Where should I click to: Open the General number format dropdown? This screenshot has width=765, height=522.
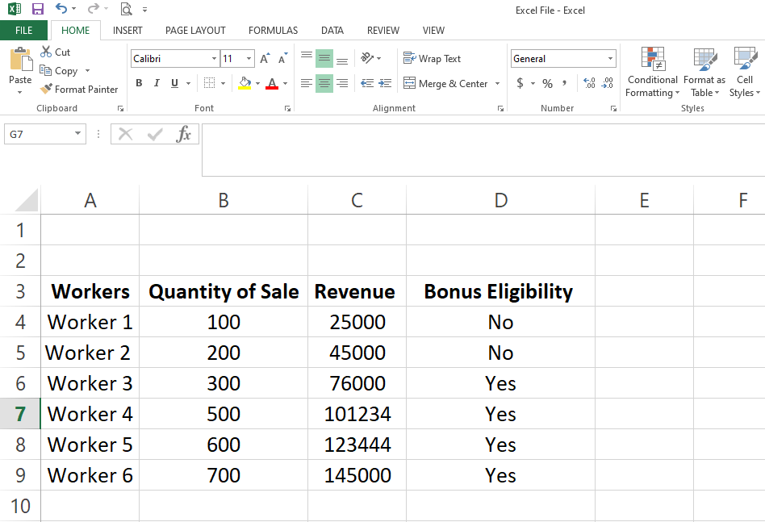(610, 59)
